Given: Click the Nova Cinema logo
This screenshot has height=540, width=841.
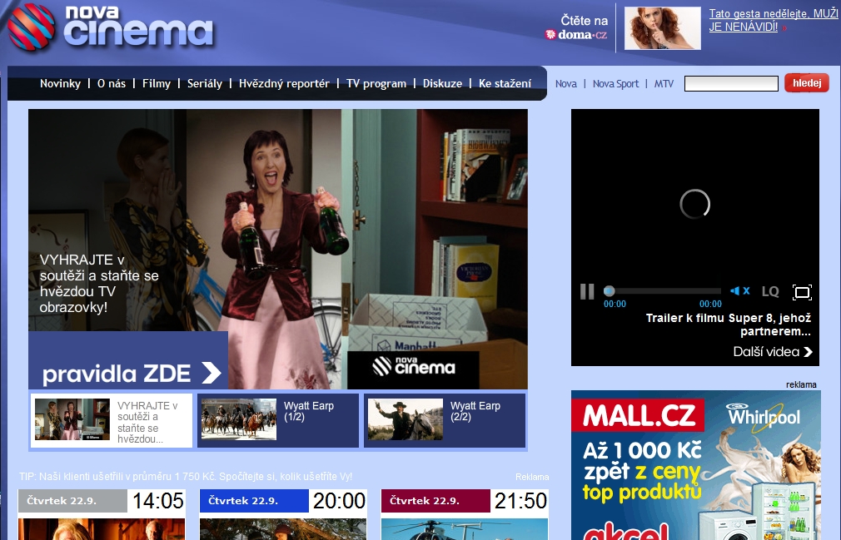Looking at the screenshot, I should [111, 27].
